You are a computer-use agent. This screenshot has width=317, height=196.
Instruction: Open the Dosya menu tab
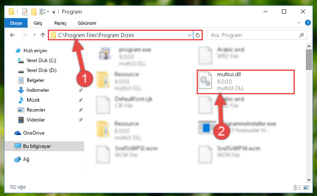click(x=16, y=23)
